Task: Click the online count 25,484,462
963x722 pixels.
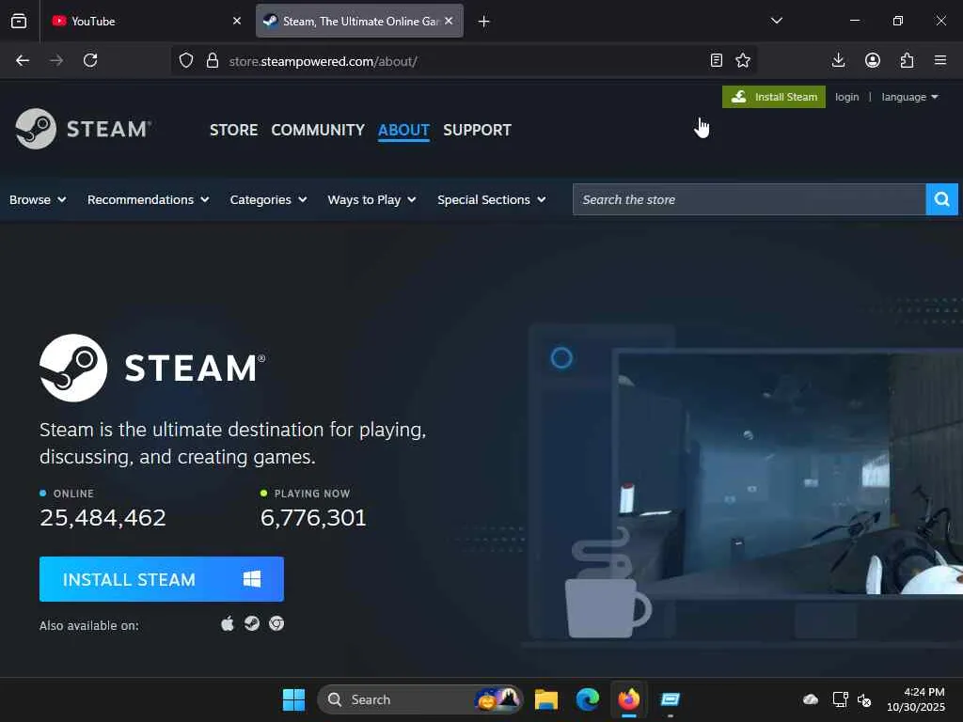Action: pos(103,518)
